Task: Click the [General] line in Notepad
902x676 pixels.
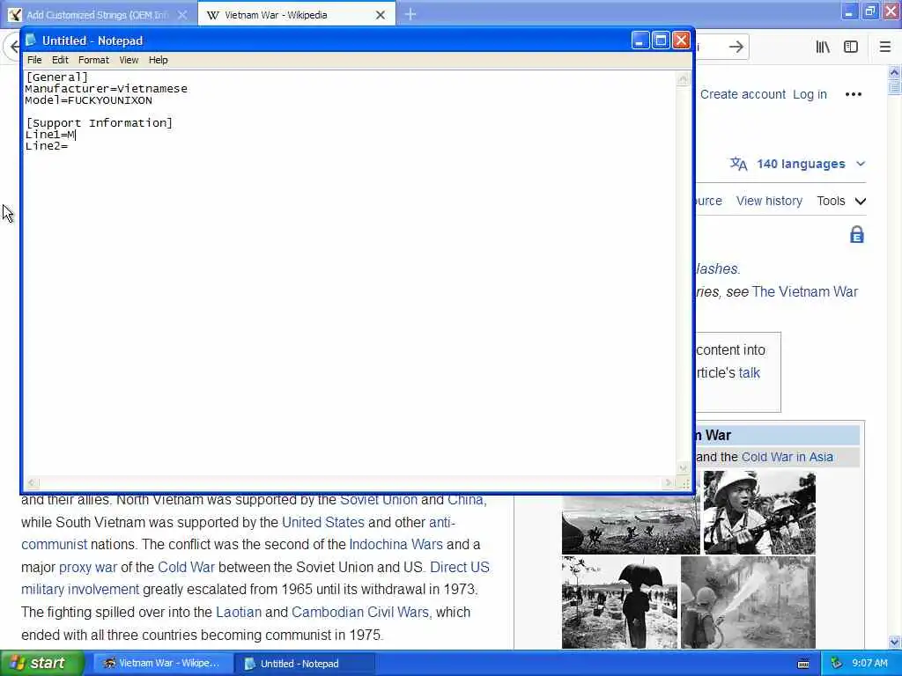Action: (57, 77)
